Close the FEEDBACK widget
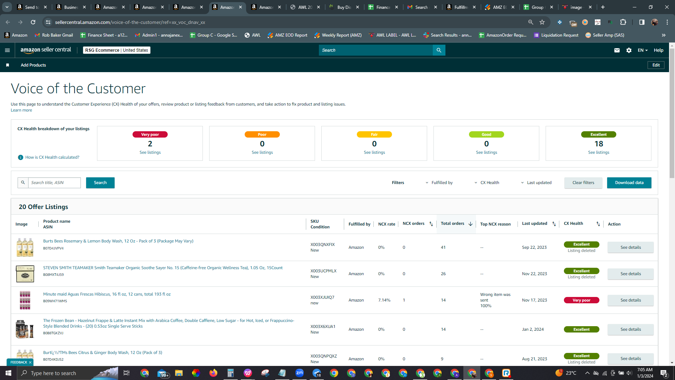The image size is (675, 380). (30, 362)
